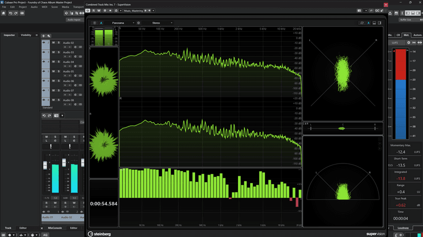The height and width of the screenshot is (237, 423).
Task: Click the MixConsole undo icon
Action: pos(44,115)
